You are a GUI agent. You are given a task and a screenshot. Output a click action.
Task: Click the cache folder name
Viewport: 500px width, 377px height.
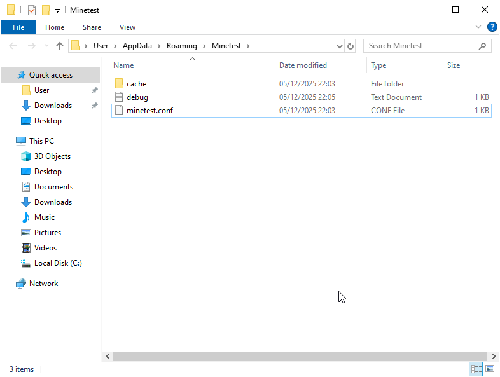click(137, 84)
